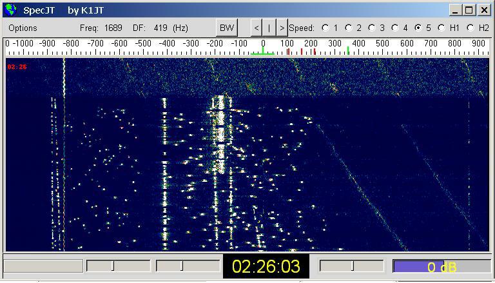This screenshot has height=283, width=495.
Task: Click the bright vertical line near -800 Hz
Action: pyautogui.click(x=64, y=154)
